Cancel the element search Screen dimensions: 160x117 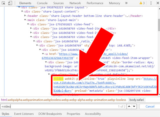point(150,106)
